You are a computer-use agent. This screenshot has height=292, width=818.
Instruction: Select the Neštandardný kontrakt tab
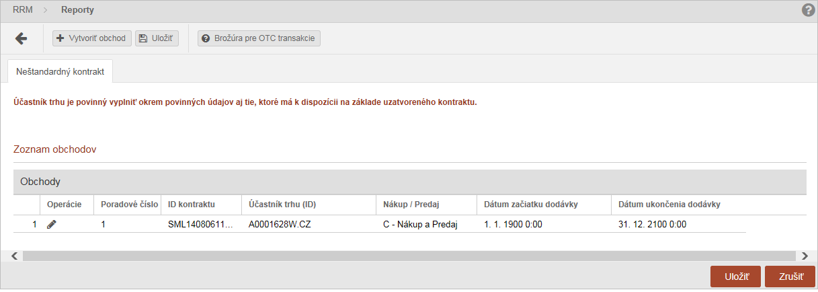(60, 71)
